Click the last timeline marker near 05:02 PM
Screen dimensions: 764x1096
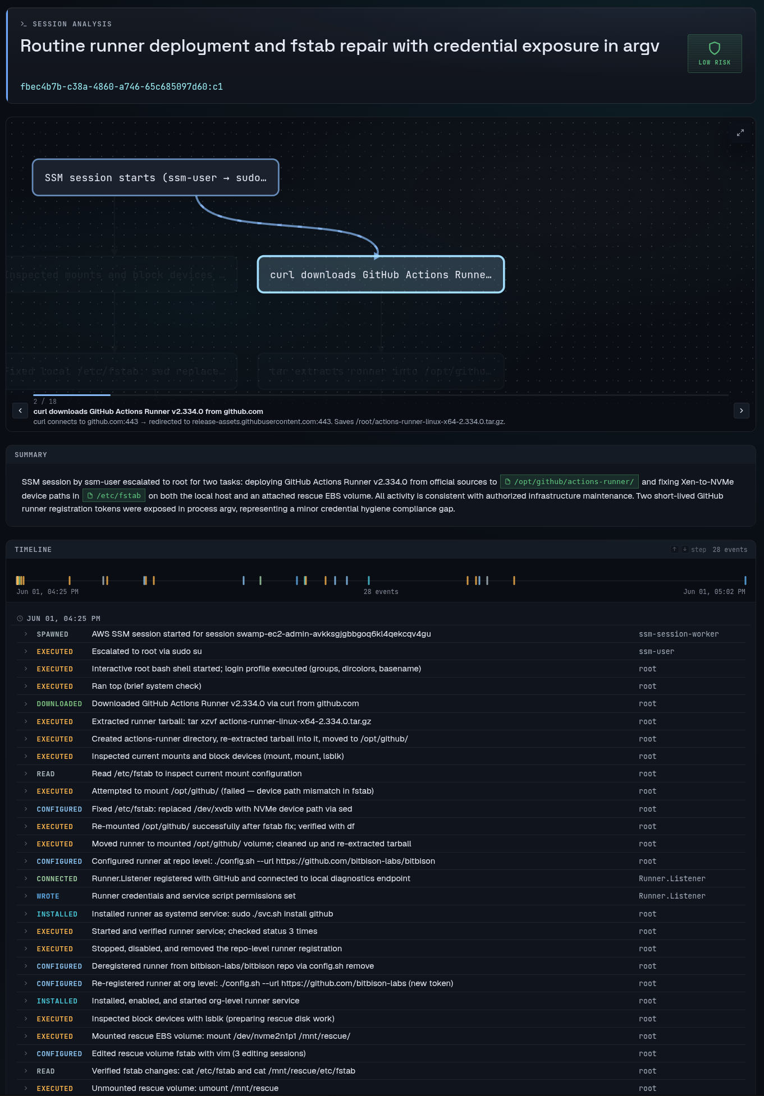(x=745, y=581)
